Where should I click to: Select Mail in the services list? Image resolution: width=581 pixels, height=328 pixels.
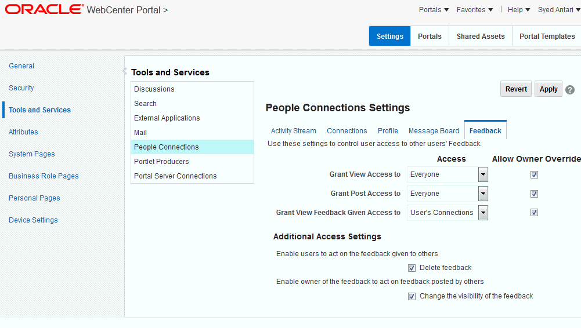[192, 132]
